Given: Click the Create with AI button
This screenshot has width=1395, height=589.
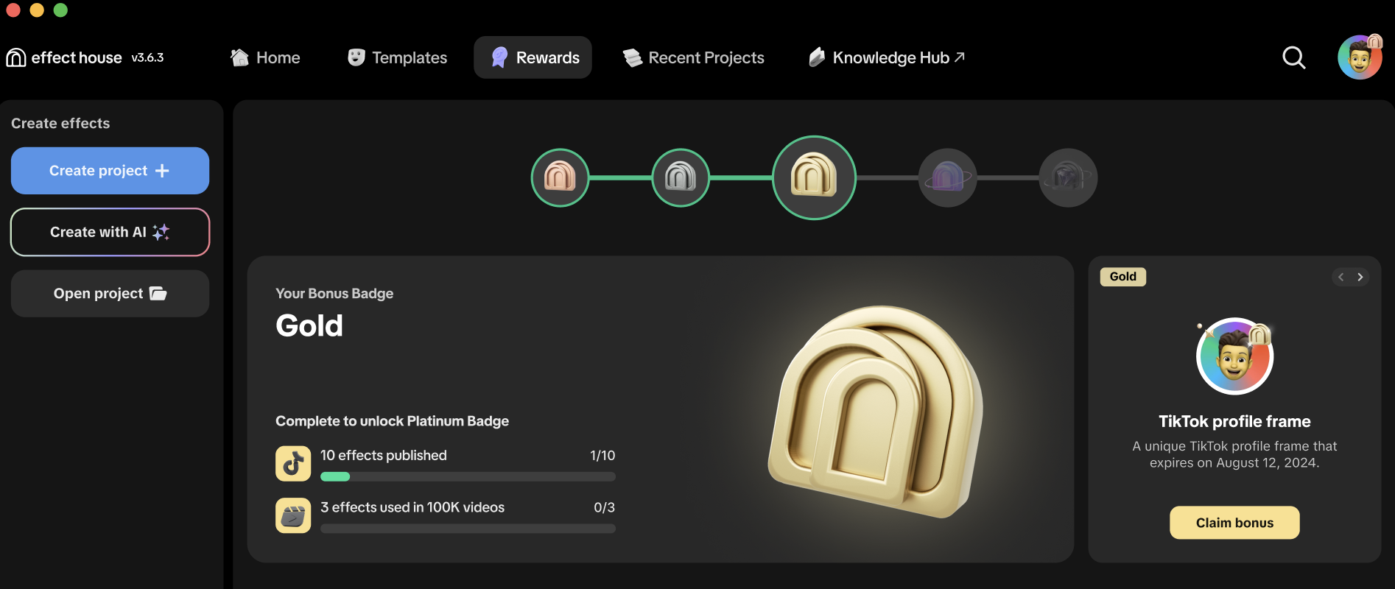Looking at the screenshot, I should [110, 232].
